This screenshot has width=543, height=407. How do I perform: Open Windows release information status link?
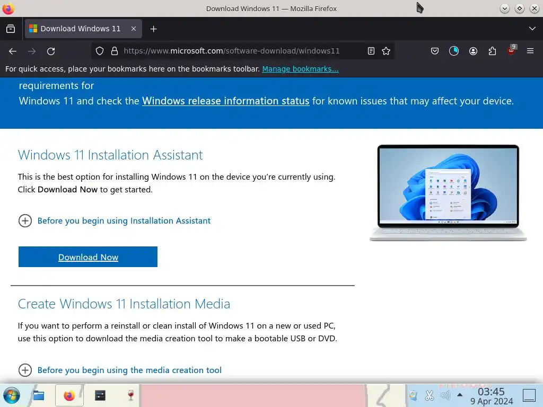point(225,101)
